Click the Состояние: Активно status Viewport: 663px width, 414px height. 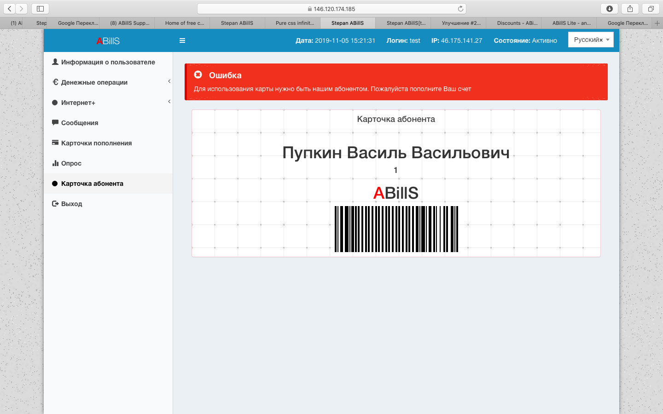point(525,40)
